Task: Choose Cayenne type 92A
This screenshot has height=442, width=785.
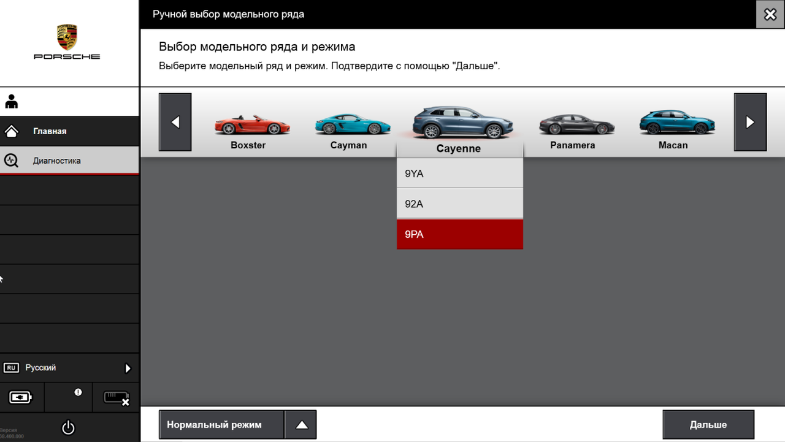Action: click(460, 204)
